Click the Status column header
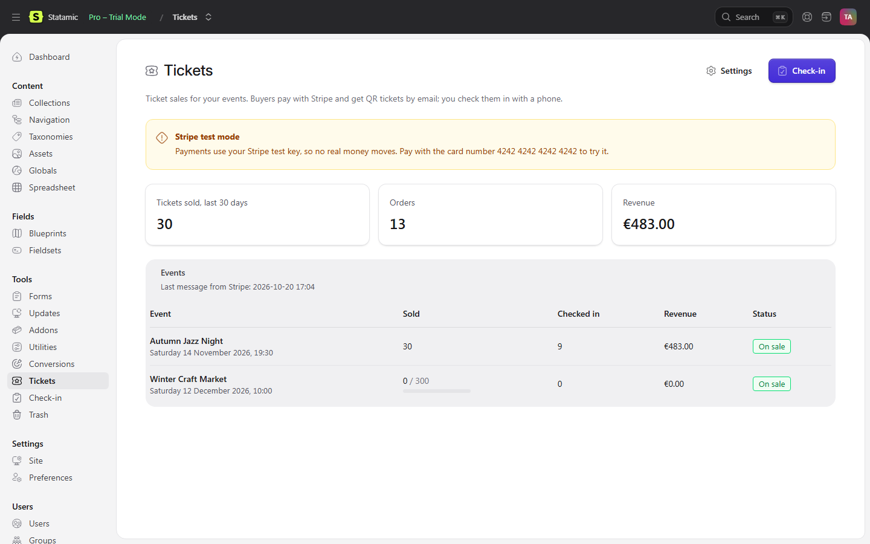This screenshot has width=870, height=544. pyautogui.click(x=764, y=314)
